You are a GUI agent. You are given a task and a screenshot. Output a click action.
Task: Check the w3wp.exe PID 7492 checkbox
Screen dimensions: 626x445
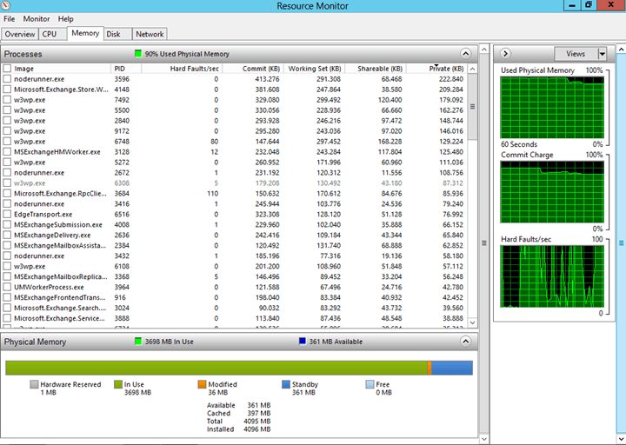(x=7, y=100)
